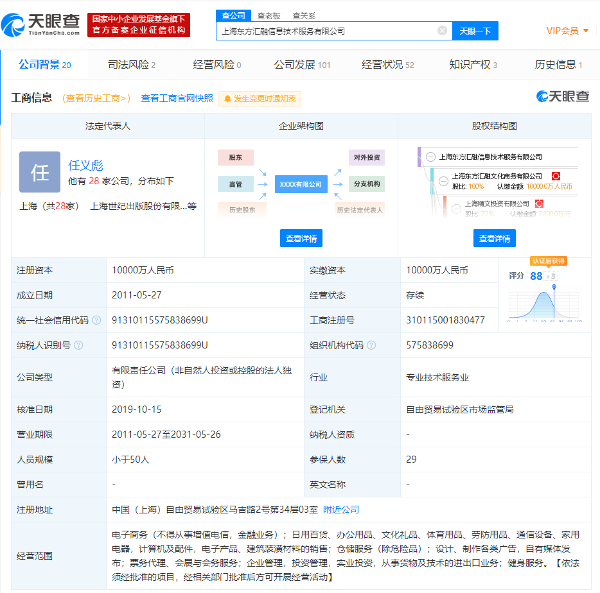Collapse 上海东方汇融文化商务有限公司 equity node
This screenshot has width=600, height=593.
443,181
